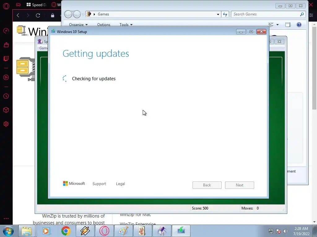Expand address bar history dropdown

coord(218,14)
